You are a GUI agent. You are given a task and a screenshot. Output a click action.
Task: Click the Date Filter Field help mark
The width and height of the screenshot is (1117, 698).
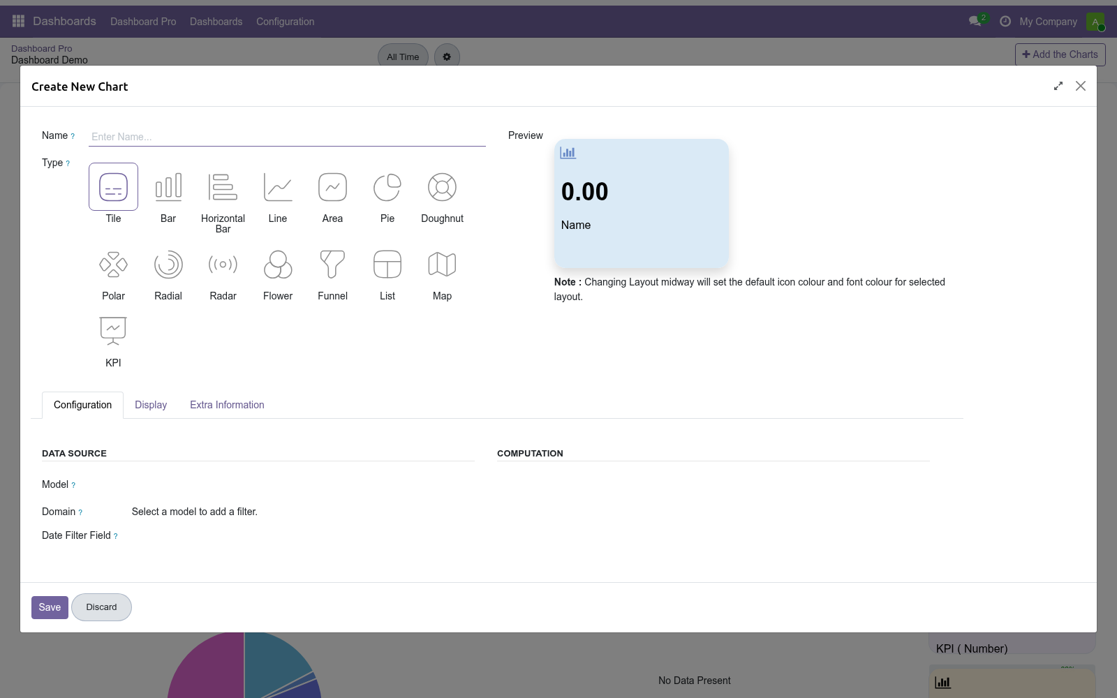pos(116,536)
